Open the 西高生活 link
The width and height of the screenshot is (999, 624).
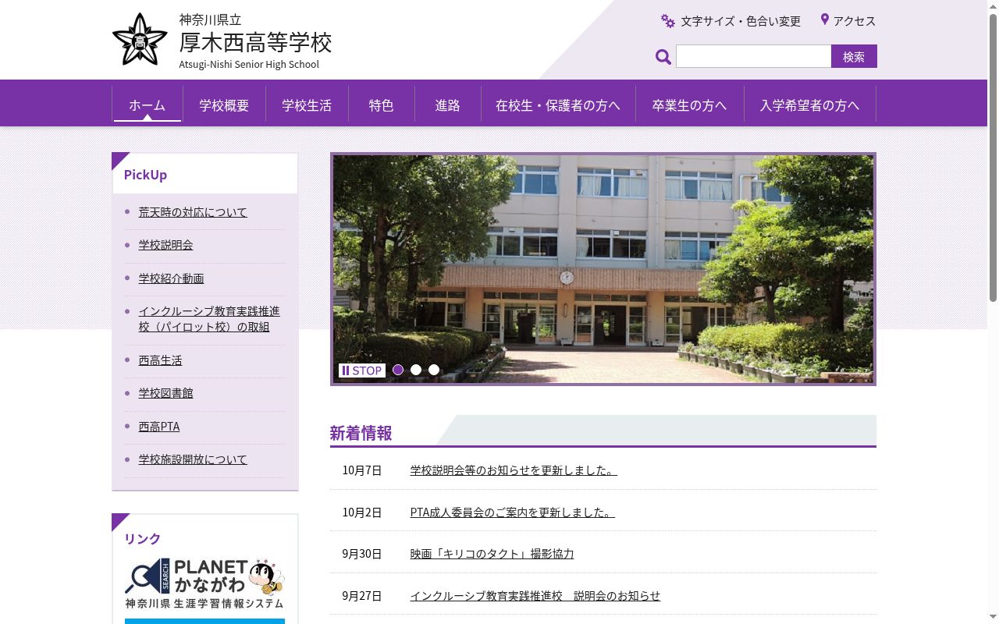click(161, 360)
